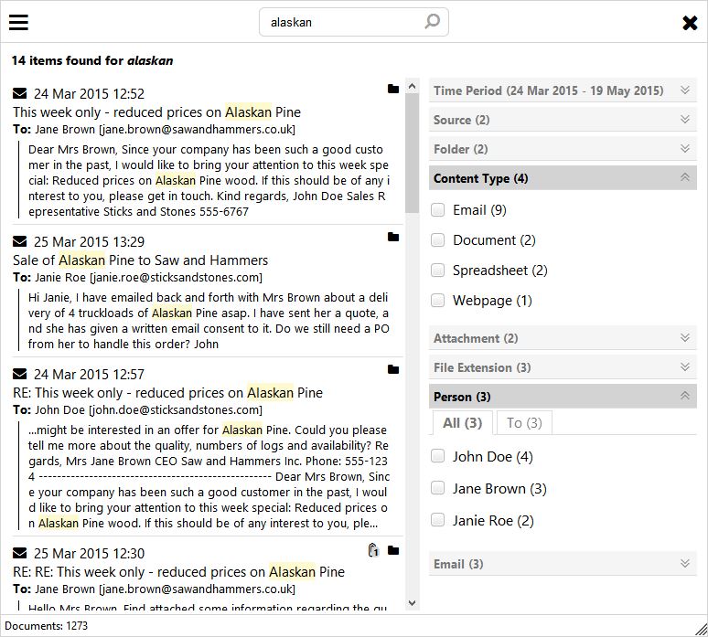Open folder icon for 24 Mar 12:52 result
This screenshot has height=637, width=708.
[393, 89]
